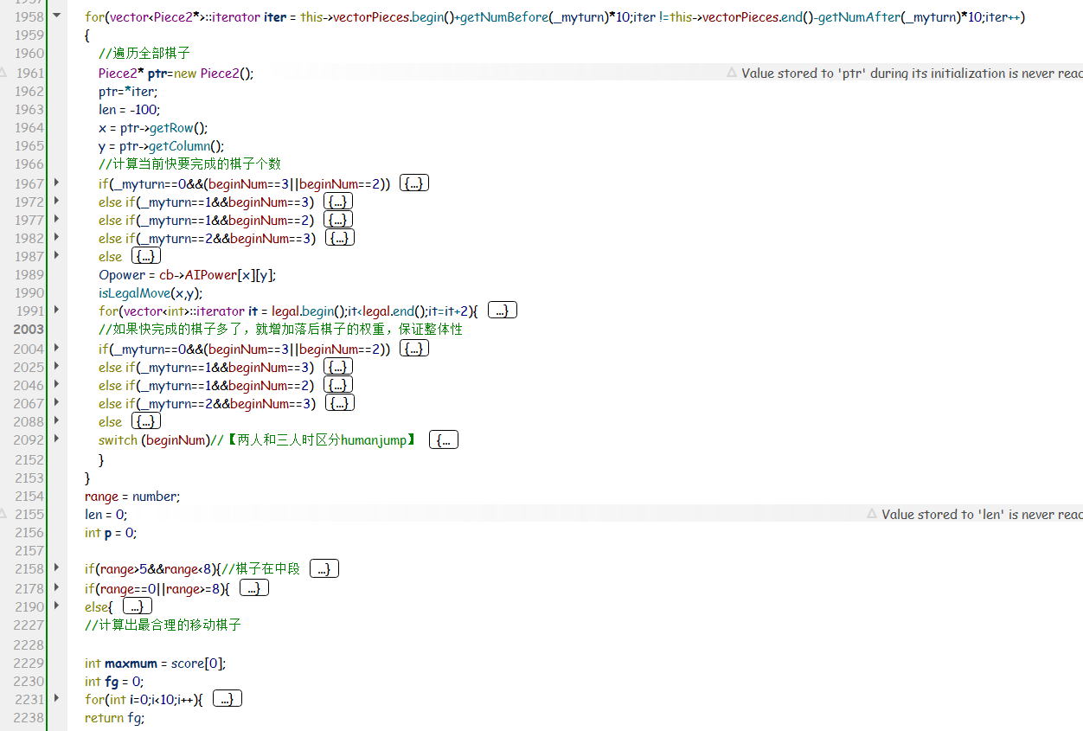Click line number 2003 in the gutter
This screenshot has width=1083, height=731.
coord(29,330)
